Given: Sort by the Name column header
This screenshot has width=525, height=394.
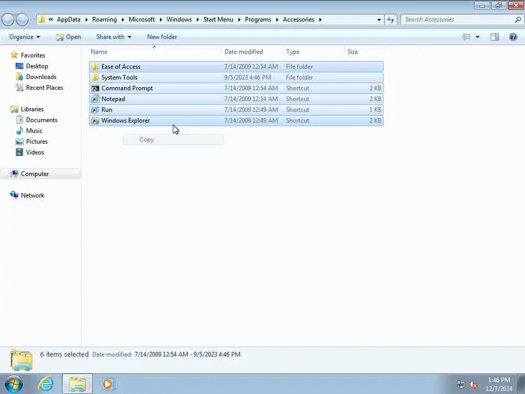Looking at the screenshot, I should tap(155, 52).
